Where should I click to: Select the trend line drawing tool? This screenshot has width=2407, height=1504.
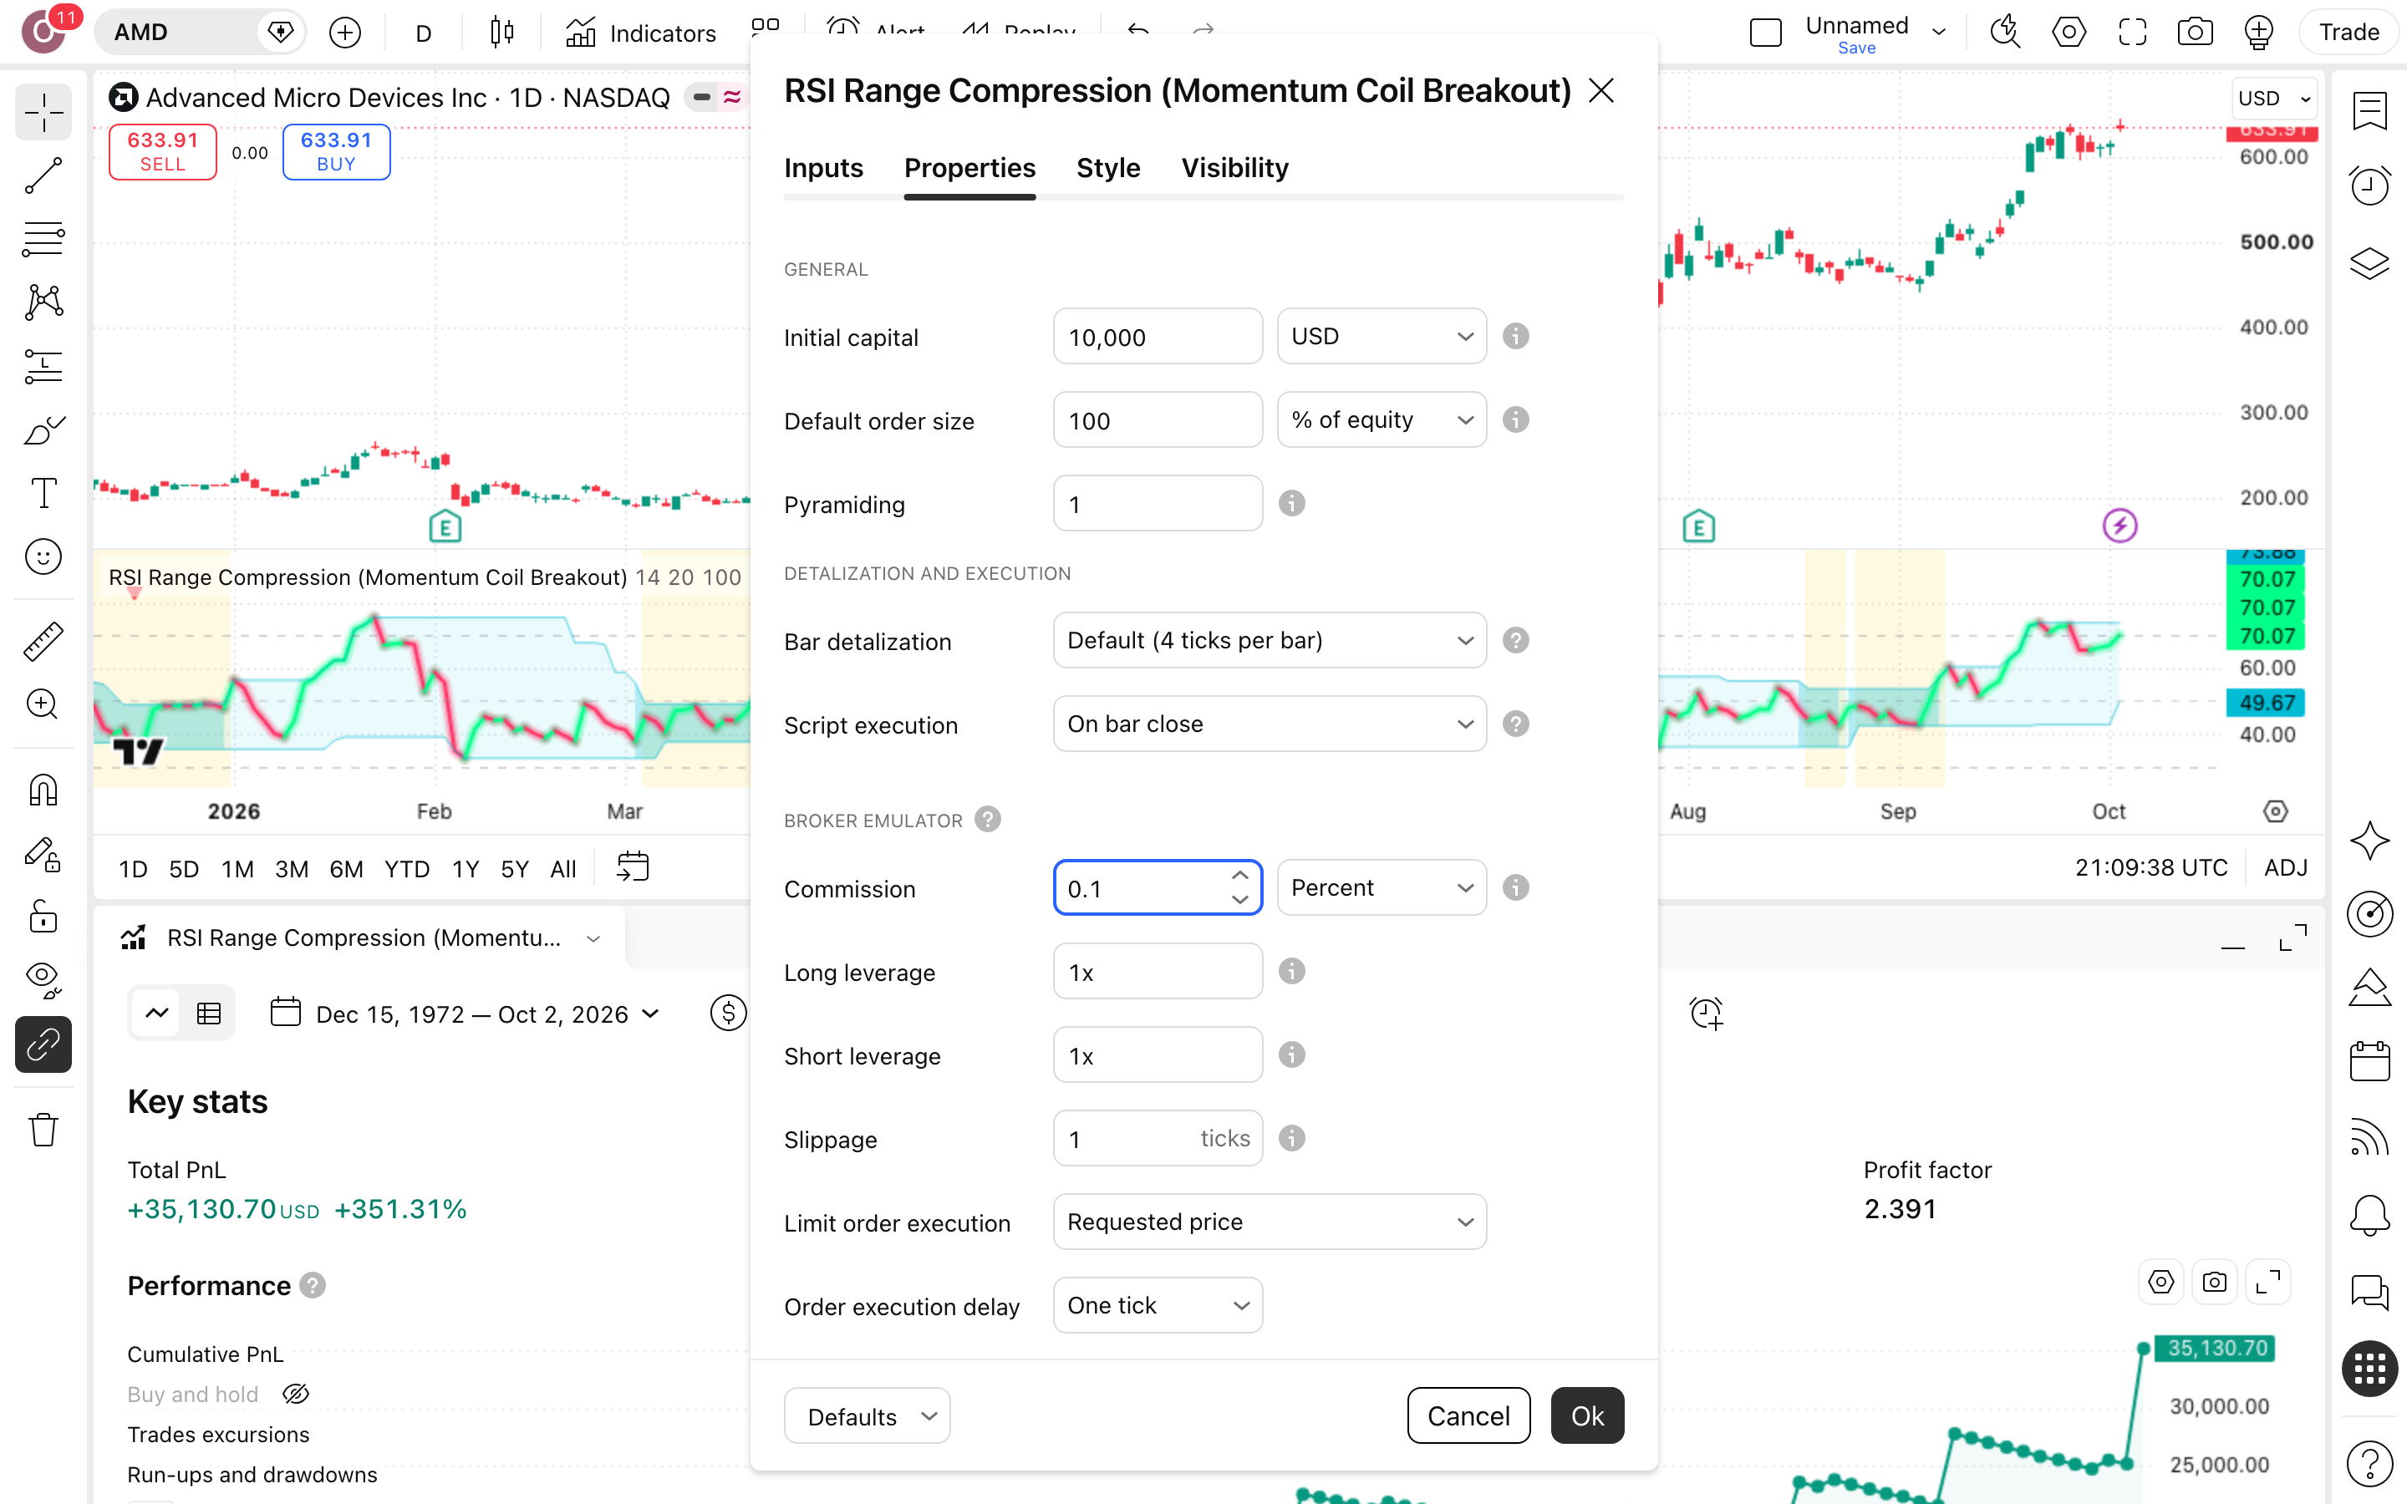click(43, 176)
